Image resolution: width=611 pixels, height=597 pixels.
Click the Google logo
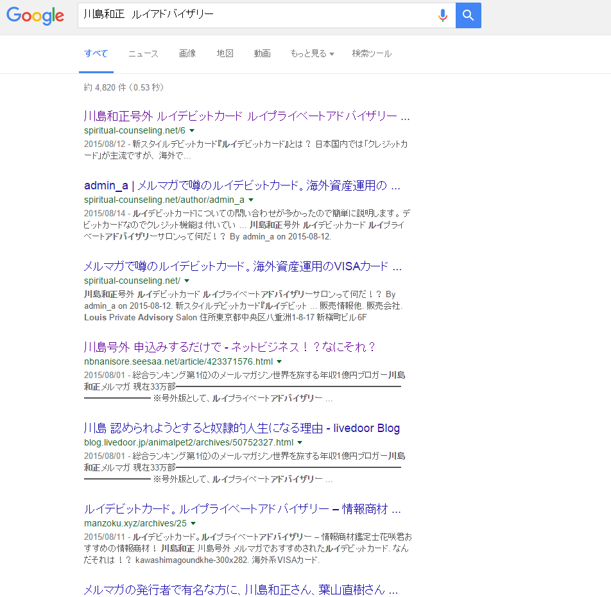(35, 15)
